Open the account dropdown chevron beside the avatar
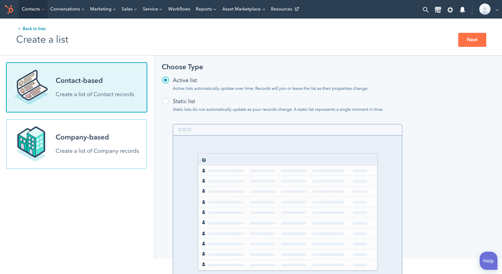The width and height of the screenshot is (502, 274). point(497,10)
